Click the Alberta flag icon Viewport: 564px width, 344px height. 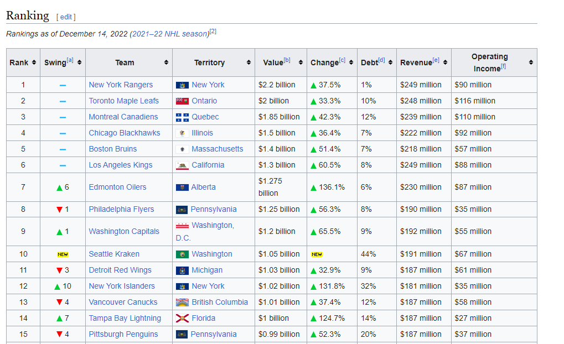(x=182, y=187)
